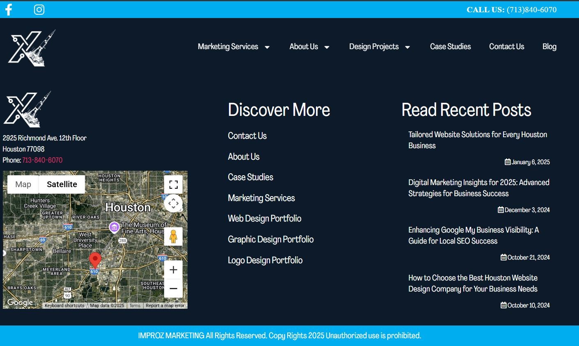Toggle fullscreen view on the map
The height and width of the screenshot is (346, 579).
tap(173, 185)
